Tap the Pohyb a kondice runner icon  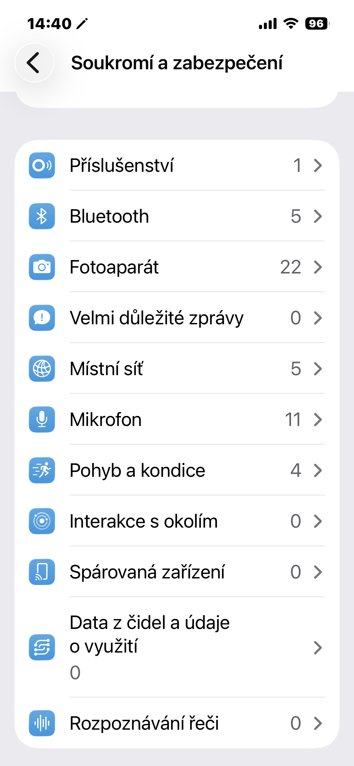pyautogui.click(x=42, y=470)
